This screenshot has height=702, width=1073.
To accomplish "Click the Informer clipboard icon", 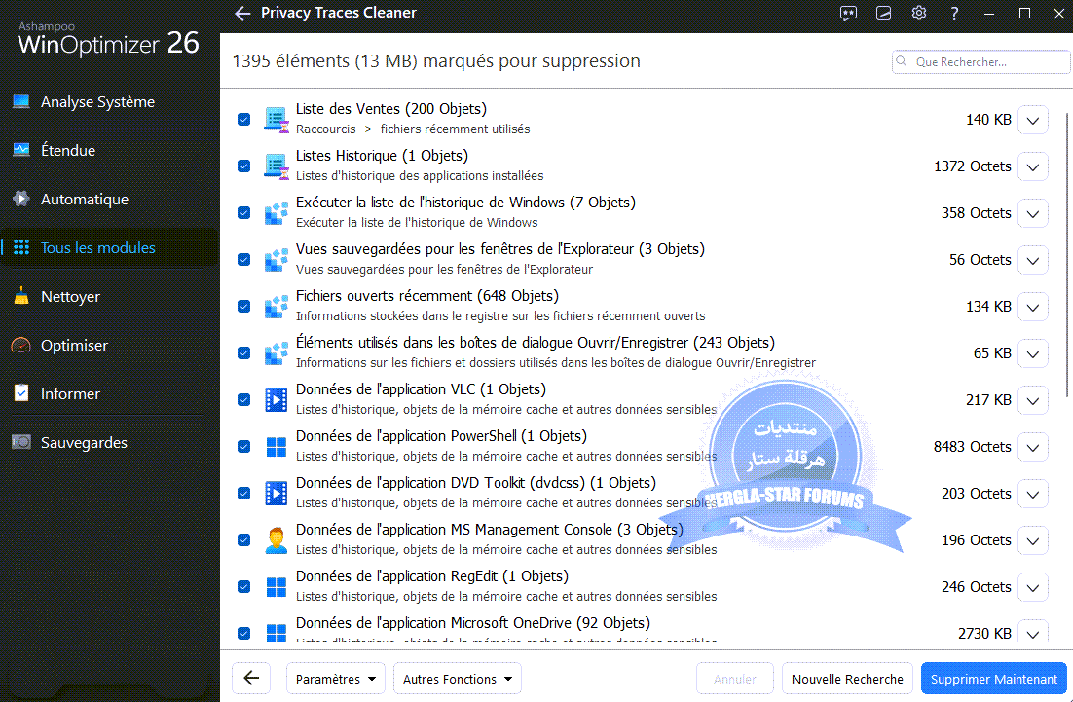I will click(x=21, y=392).
